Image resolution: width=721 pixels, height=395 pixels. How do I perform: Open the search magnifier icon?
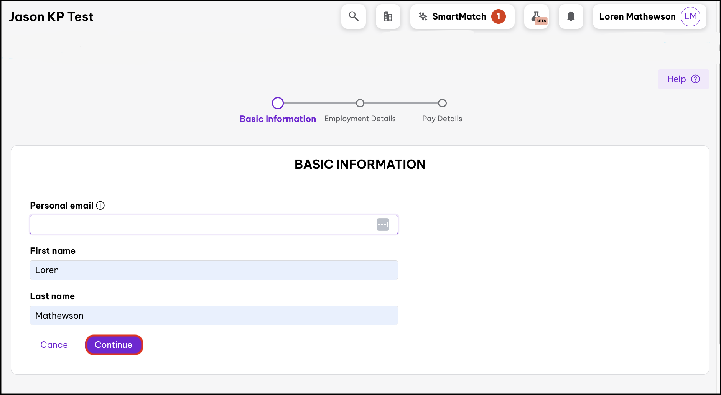point(353,16)
